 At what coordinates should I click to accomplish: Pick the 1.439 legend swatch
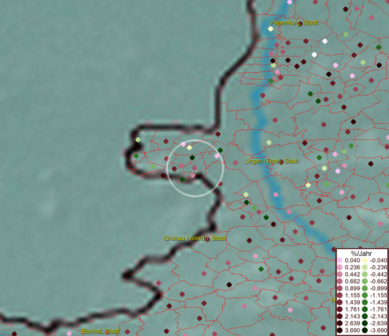tap(340, 302)
